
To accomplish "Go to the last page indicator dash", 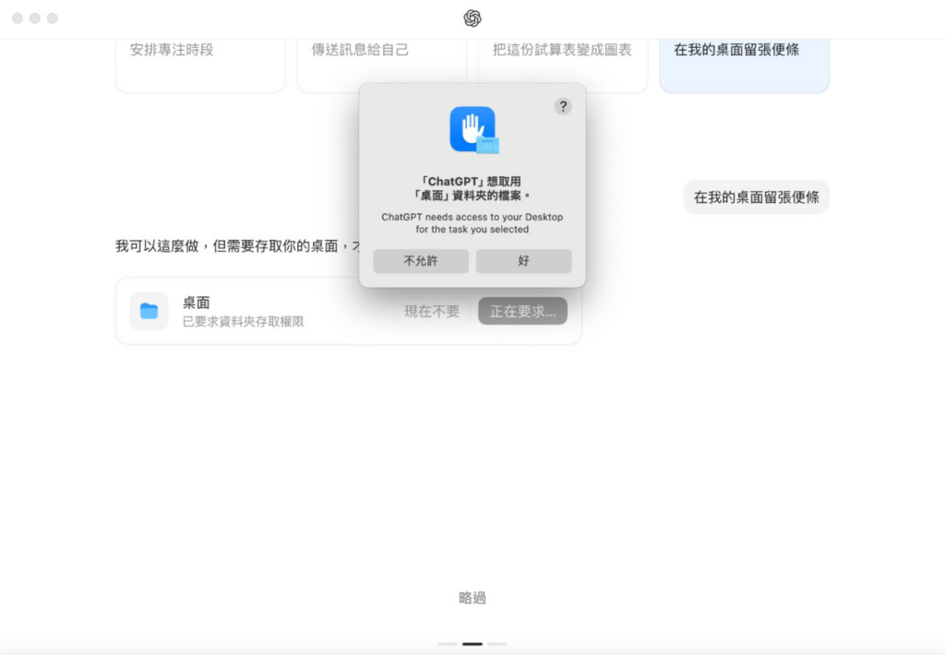I will 497,644.
